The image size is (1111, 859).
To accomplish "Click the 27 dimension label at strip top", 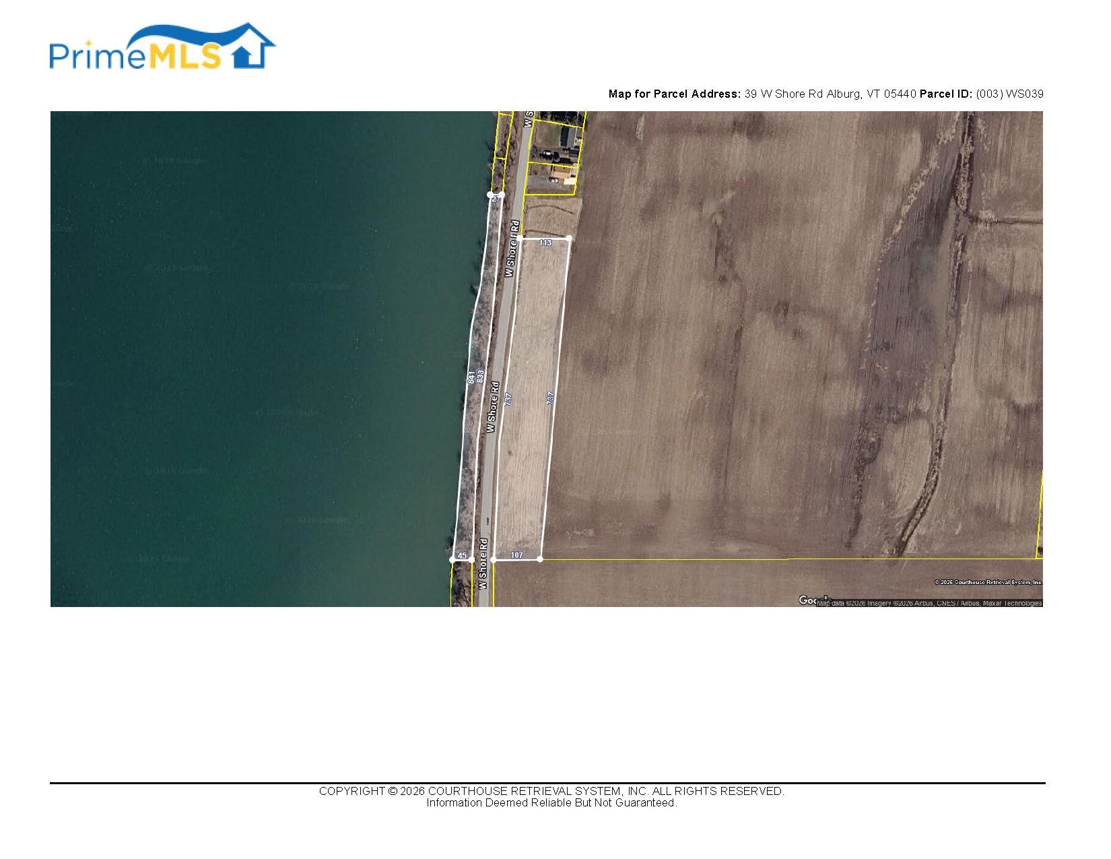I will [x=496, y=199].
